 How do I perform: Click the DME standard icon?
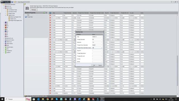[x=6, y=45]
